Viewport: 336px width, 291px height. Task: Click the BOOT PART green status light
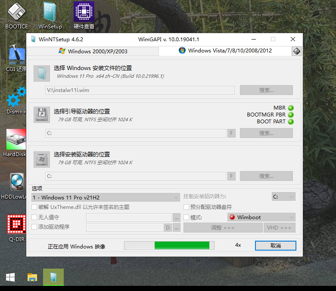click(291, 122)
